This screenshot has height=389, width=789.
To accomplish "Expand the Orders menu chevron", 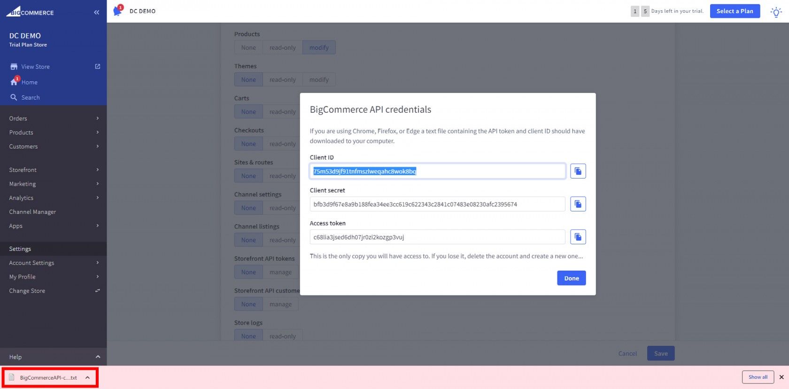I will 98,118.
